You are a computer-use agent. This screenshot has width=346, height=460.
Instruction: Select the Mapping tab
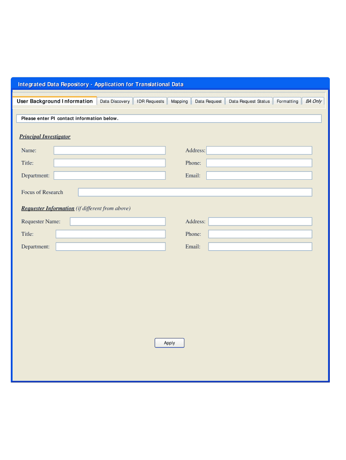coord(179,102)
